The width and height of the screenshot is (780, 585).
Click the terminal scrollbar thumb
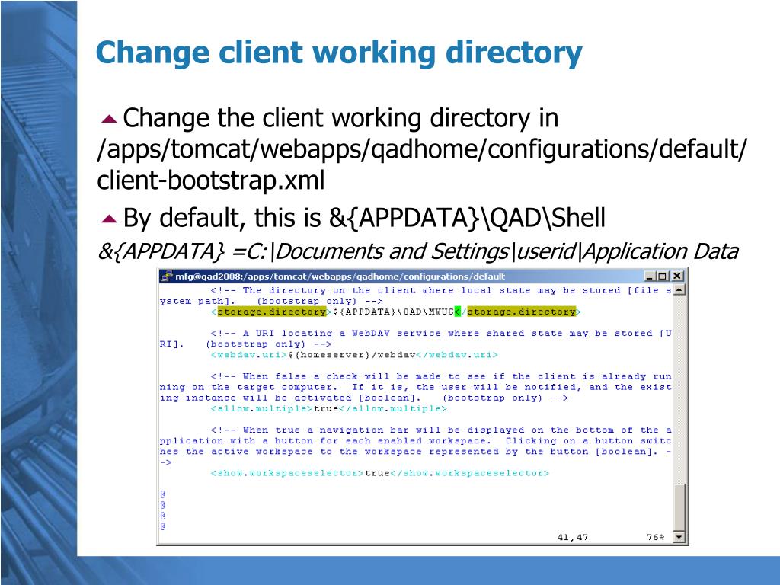tap(679, 507)
